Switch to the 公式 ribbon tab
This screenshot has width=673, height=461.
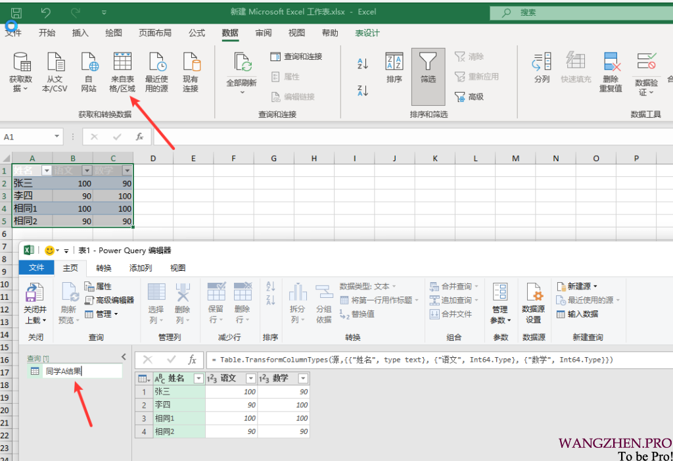coord(197,33)
